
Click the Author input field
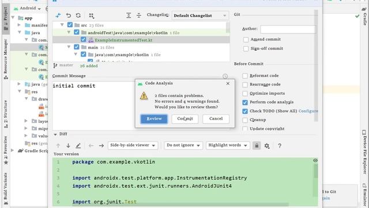point(288,29)
